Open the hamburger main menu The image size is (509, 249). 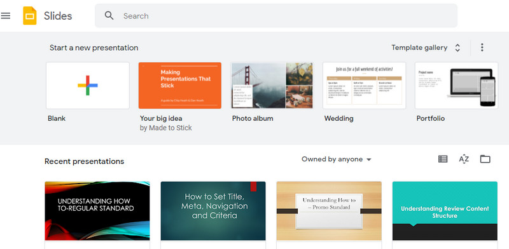(x=6, y=15)
